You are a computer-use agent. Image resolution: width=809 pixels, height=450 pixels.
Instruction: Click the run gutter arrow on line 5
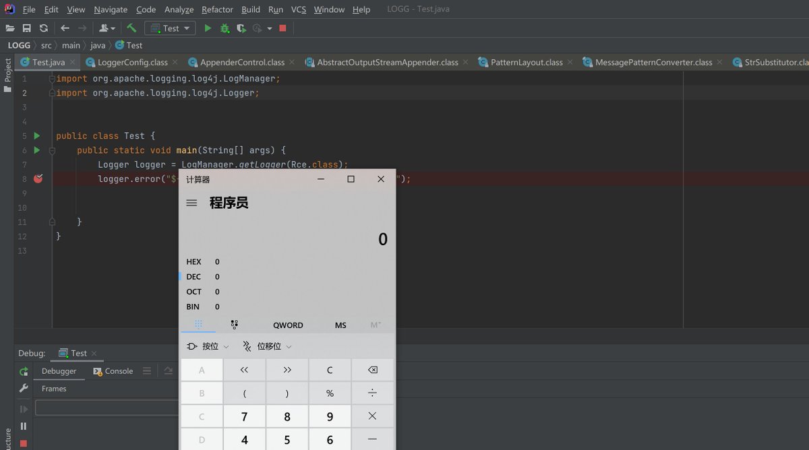[x=37, y=135]
